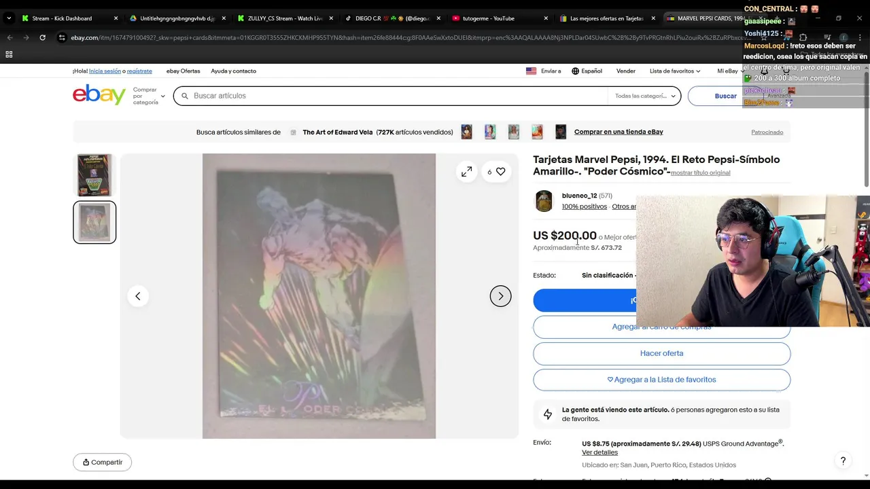This screenshot has width=870, height=489.
Task: Open the help question mark button
Action: coord(843,461)
